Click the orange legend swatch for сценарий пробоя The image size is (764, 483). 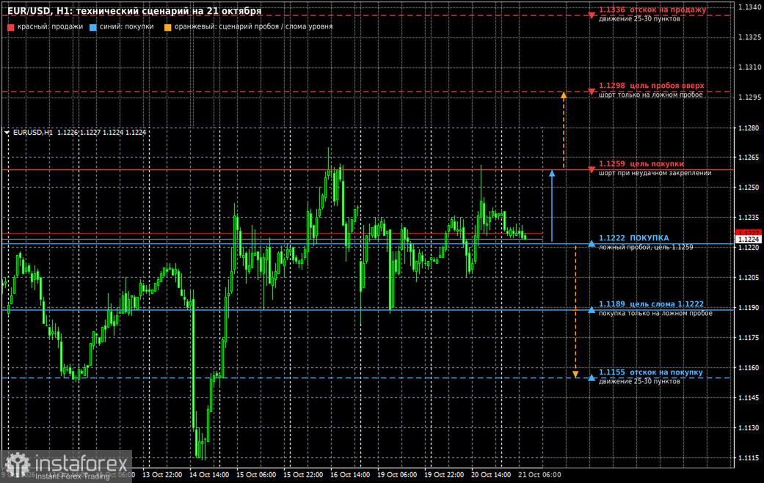point(167,27)
